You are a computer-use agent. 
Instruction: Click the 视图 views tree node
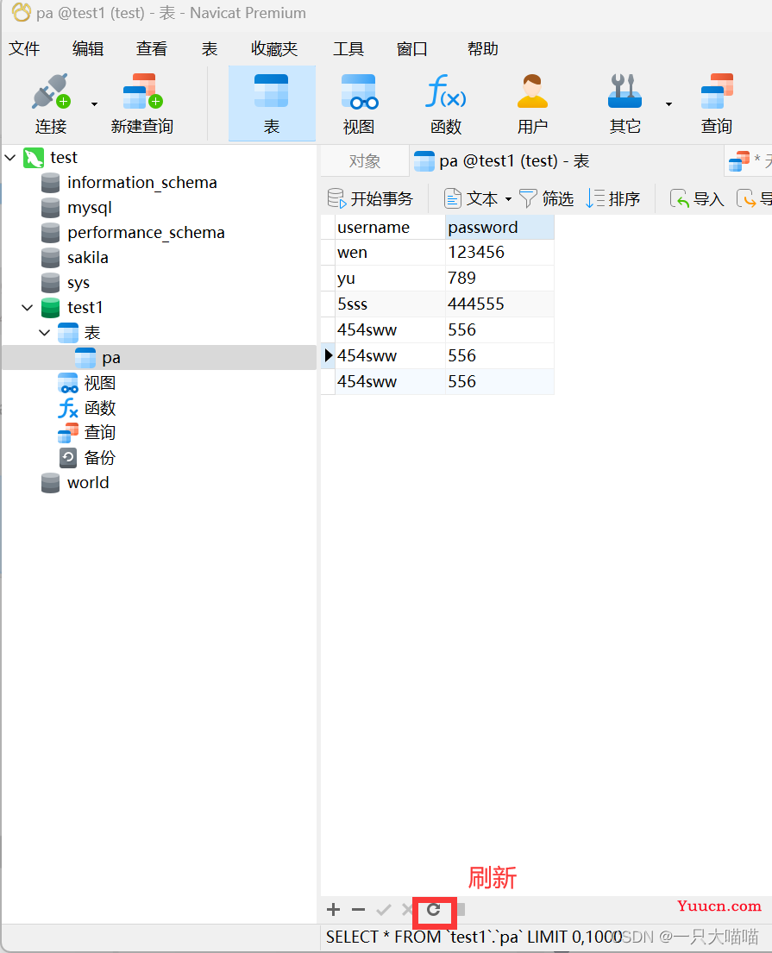click(x=100, y=383)
